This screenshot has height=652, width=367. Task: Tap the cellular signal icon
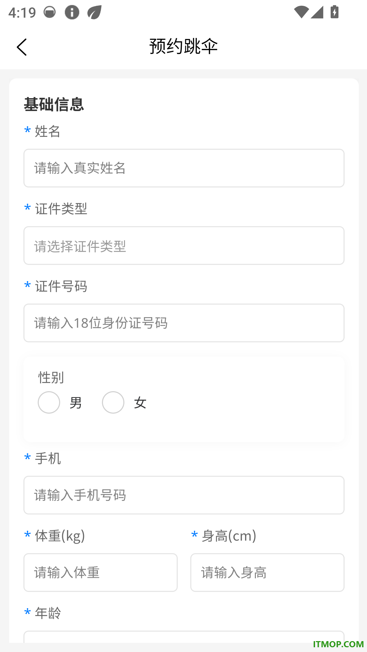(317, 13)
